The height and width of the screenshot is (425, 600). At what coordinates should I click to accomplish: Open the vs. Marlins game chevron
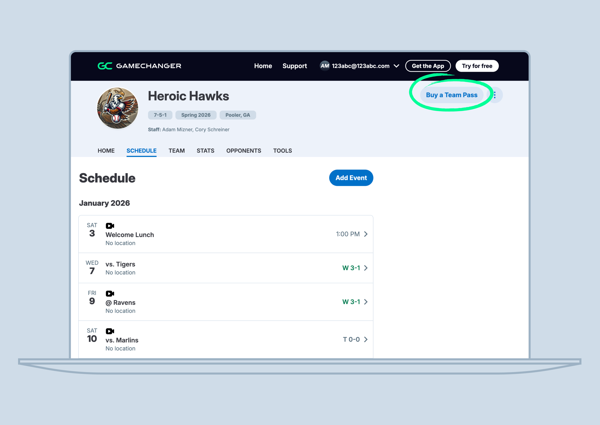[x=366, y=340]
